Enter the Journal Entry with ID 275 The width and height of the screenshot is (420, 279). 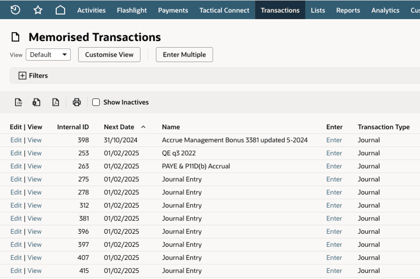[334, 179]
